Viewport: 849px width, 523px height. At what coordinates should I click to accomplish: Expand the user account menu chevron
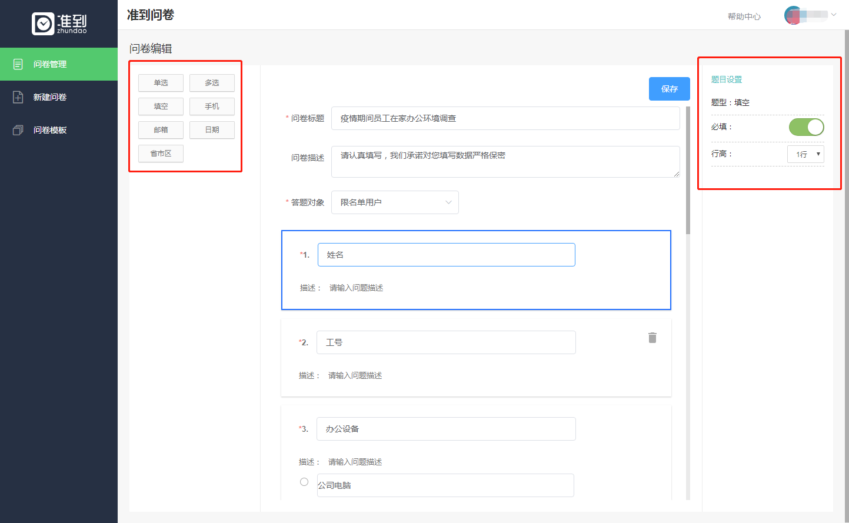click(834, 15)
